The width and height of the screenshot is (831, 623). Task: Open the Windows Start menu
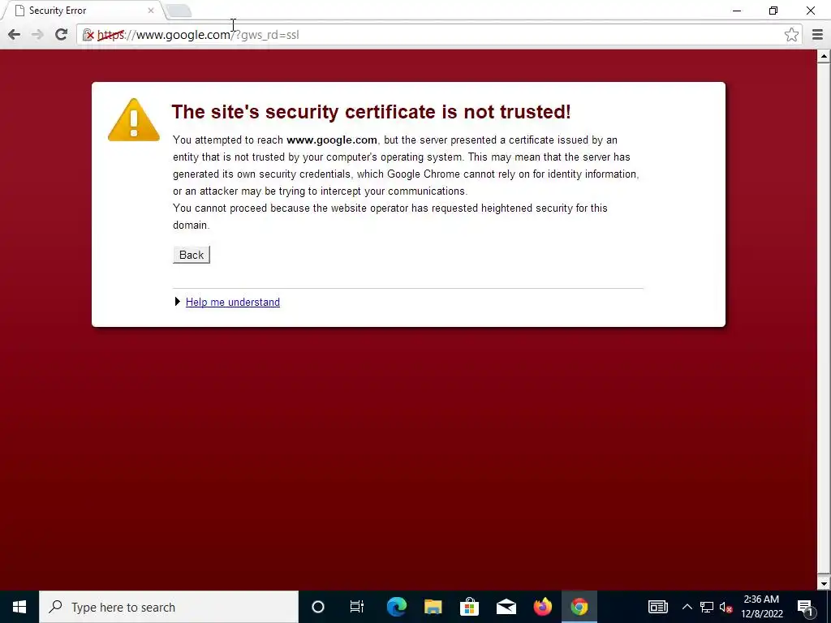click(x=19, y=607)
